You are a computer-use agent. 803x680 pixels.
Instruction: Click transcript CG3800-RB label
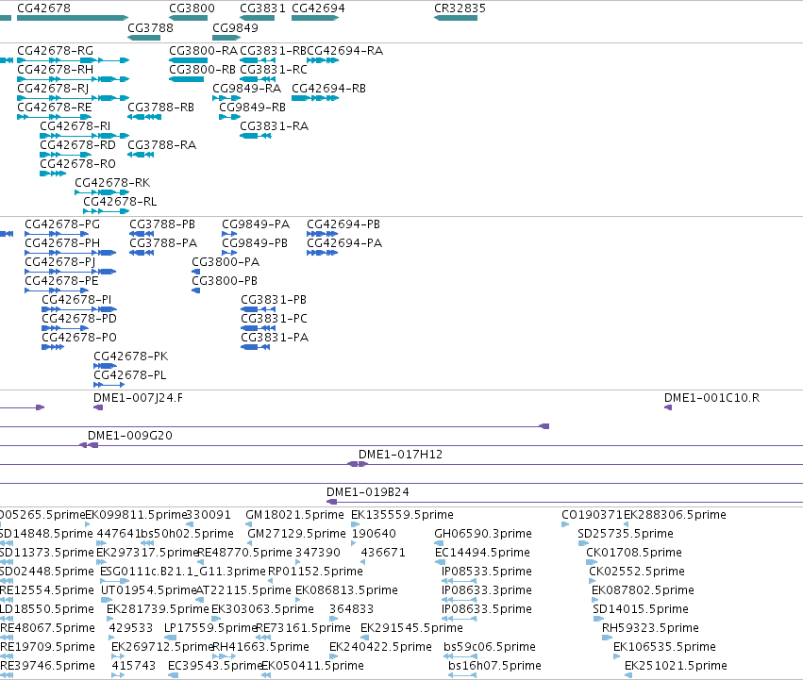point(202,70)
